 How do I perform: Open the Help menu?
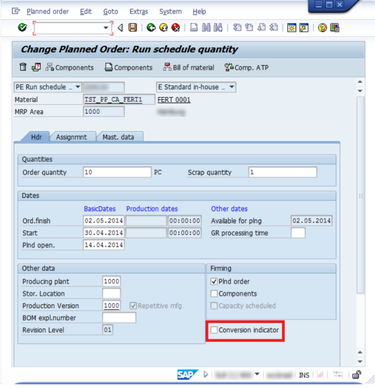(199, 11)
